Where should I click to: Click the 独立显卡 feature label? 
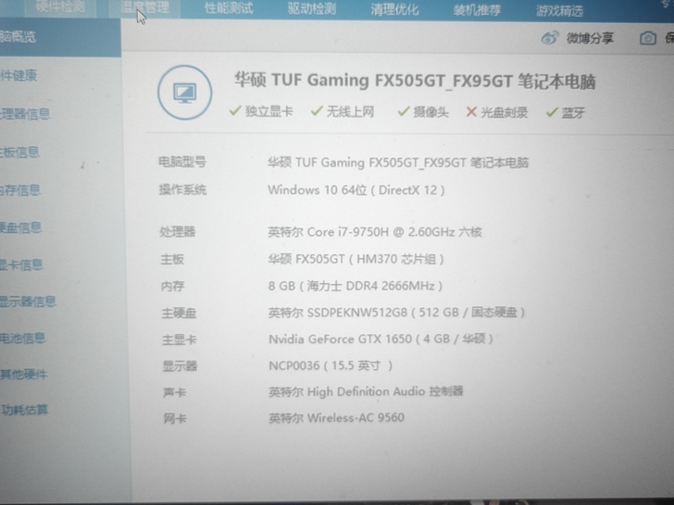tap(269, 111)
